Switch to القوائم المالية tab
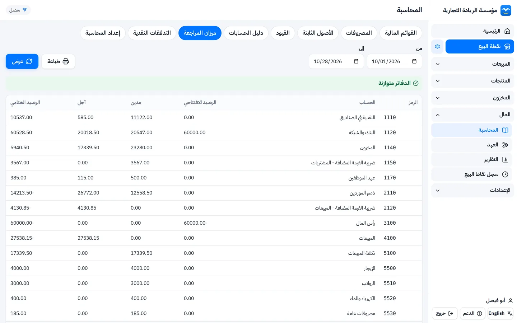Screen dimensions: 517x323 pyautogui.click(x=401, y=33)
